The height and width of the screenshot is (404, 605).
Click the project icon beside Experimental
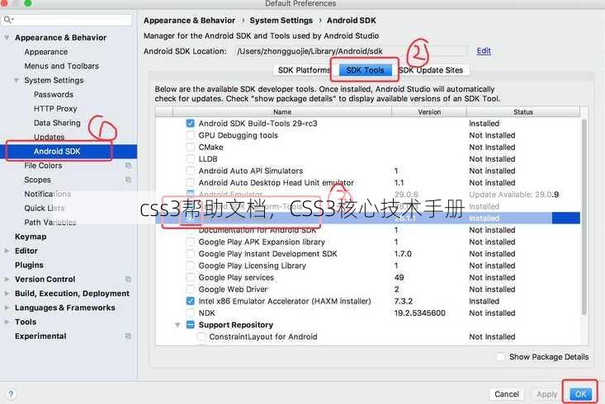[128, 336]
